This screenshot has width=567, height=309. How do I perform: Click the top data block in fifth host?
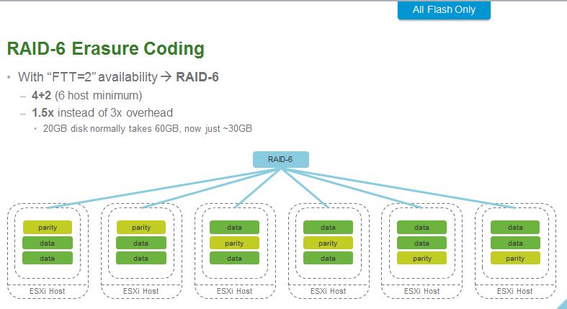click(x=422, y=228)
